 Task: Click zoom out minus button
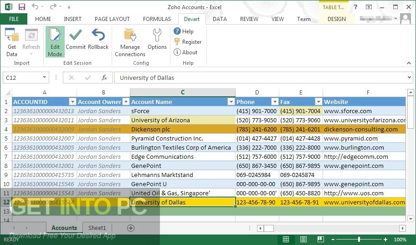pyautogui.click(x=333, y=240)
